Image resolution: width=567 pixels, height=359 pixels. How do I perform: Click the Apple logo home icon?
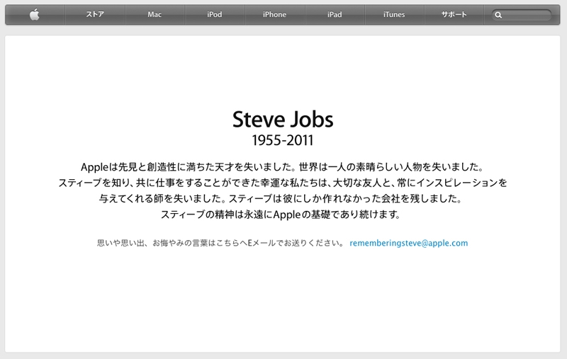point(35,15)
